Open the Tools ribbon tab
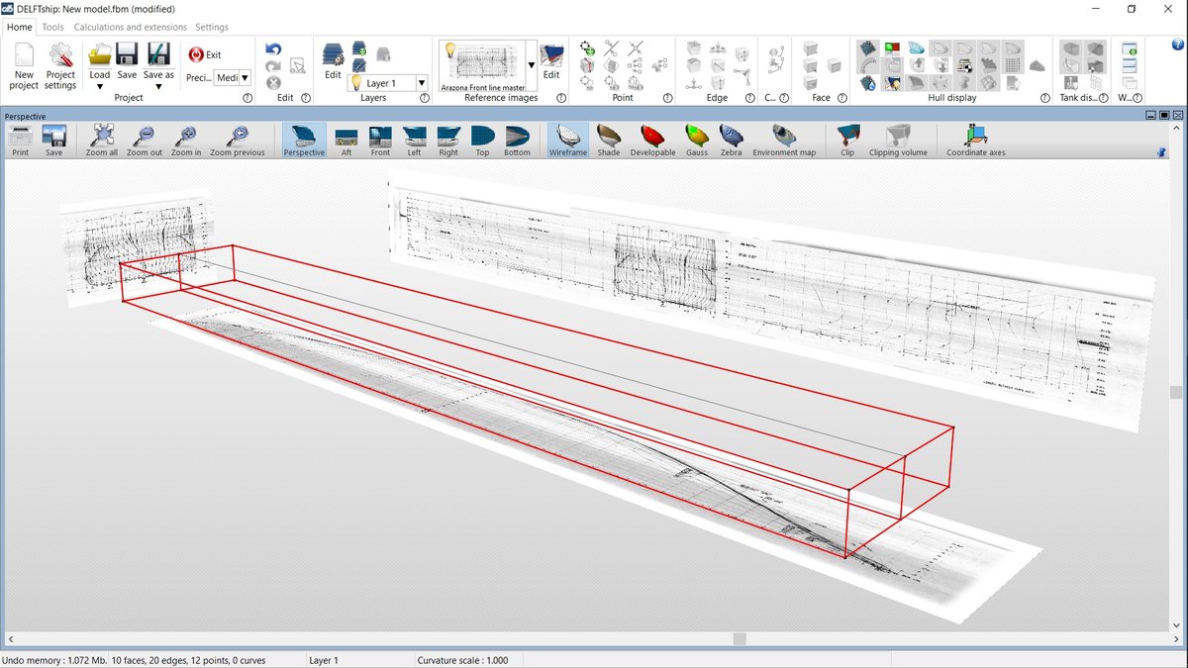Screen dimensions: 1188x668 coord(52,27)
